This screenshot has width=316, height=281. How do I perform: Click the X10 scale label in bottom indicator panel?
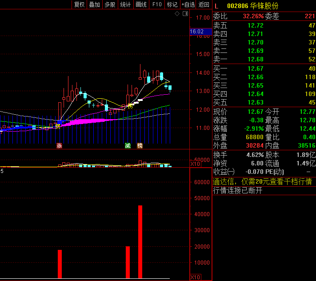pyautogui.click(x=195, y=277)
